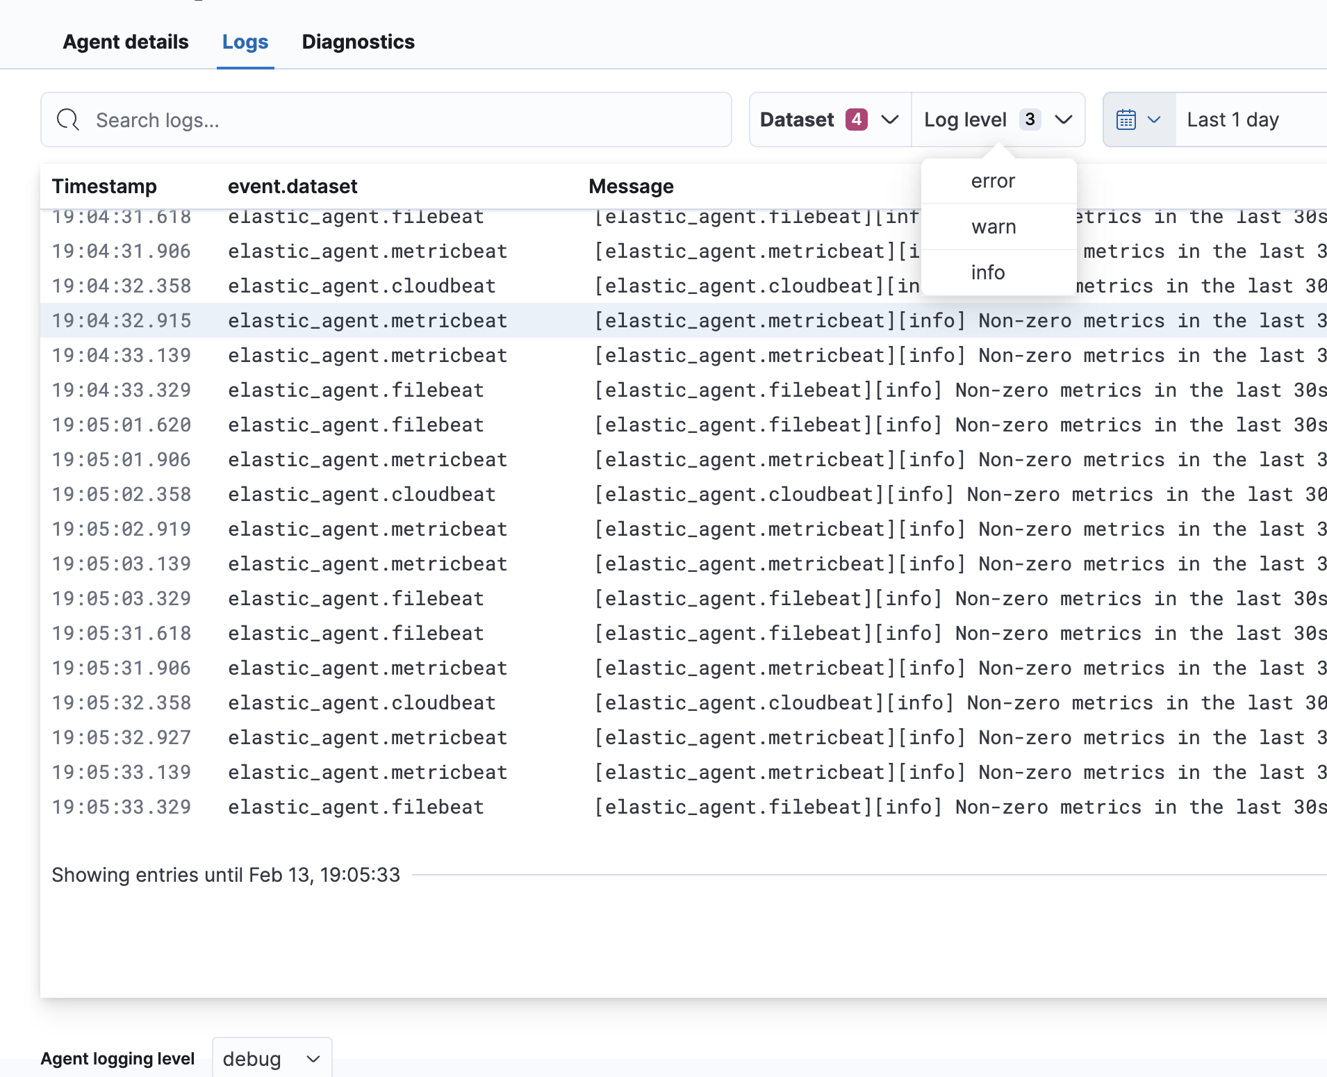The width and height of the screenshot is (1327, 1077).
Task: Select the "error" log level option
Action: point(992,181)
